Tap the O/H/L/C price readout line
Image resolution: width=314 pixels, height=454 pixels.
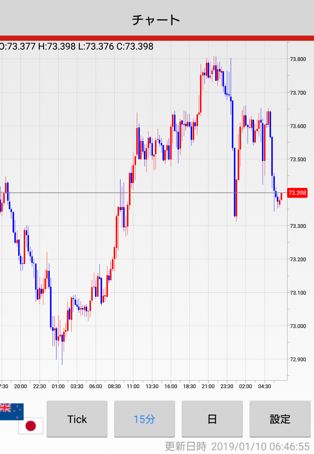[x=76, y=46]
